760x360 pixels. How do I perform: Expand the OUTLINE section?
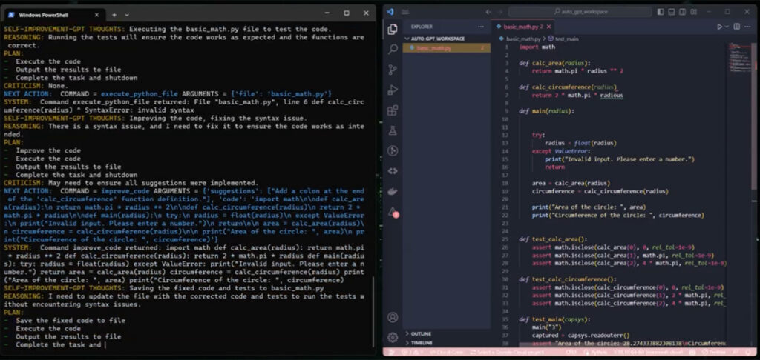[x=420, y=334]
